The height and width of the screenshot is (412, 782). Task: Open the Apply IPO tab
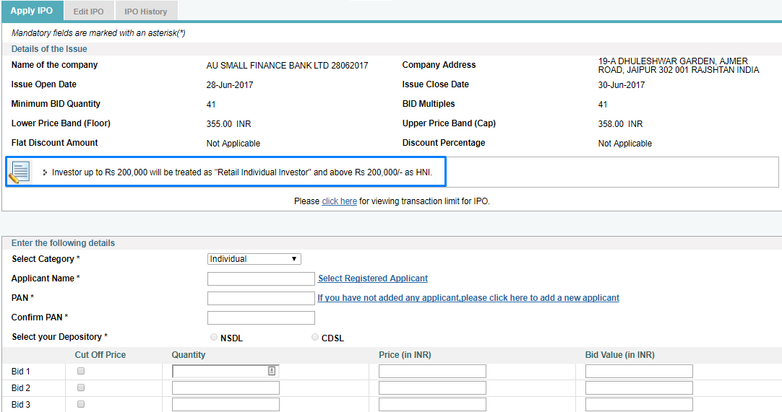[31, 10]
